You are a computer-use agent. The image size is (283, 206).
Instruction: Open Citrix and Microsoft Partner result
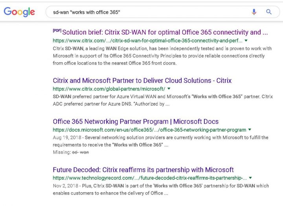[142, 80]
